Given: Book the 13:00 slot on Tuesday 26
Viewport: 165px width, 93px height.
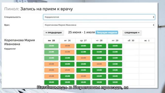Looking at the screenshot, I should pos(67,64).
